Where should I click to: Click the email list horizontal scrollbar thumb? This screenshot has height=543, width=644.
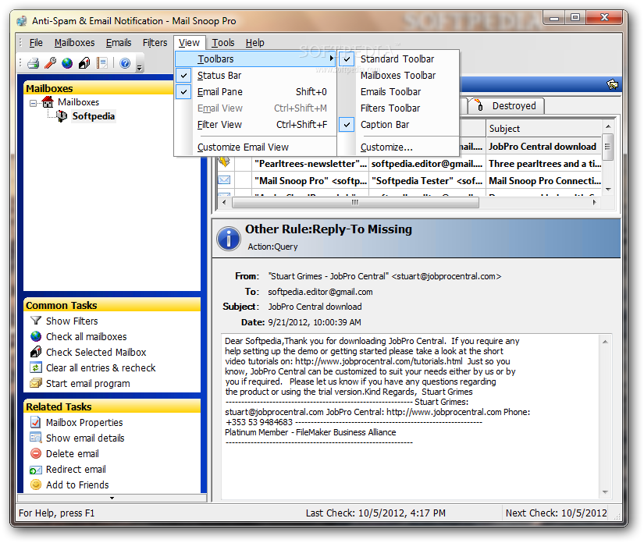tap(355, 202)
